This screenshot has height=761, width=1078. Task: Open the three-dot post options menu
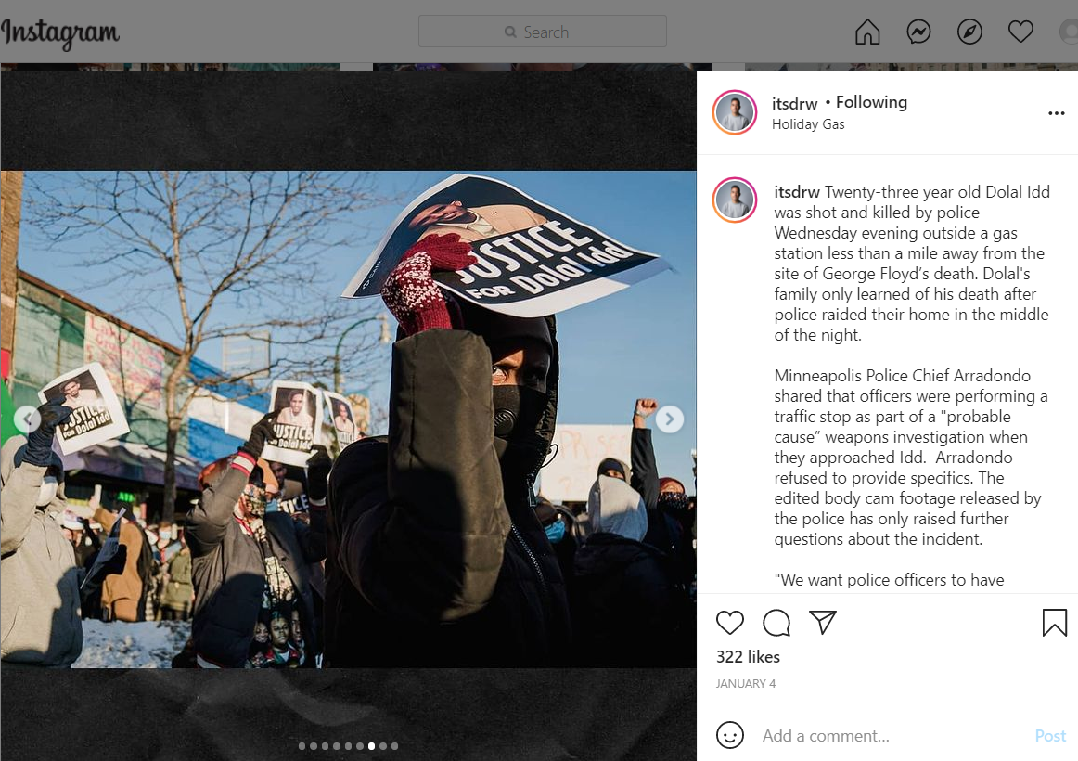1056,112
